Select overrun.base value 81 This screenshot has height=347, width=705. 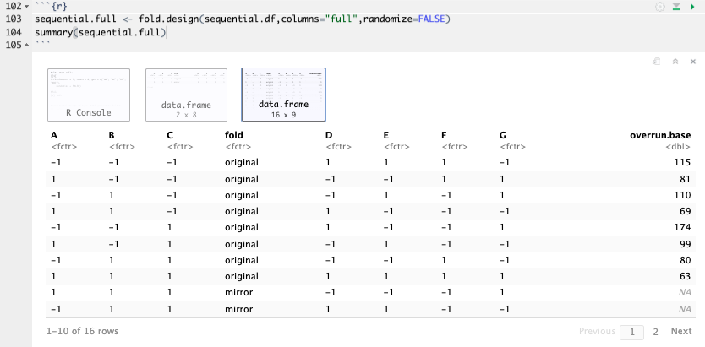coord(686,179)
